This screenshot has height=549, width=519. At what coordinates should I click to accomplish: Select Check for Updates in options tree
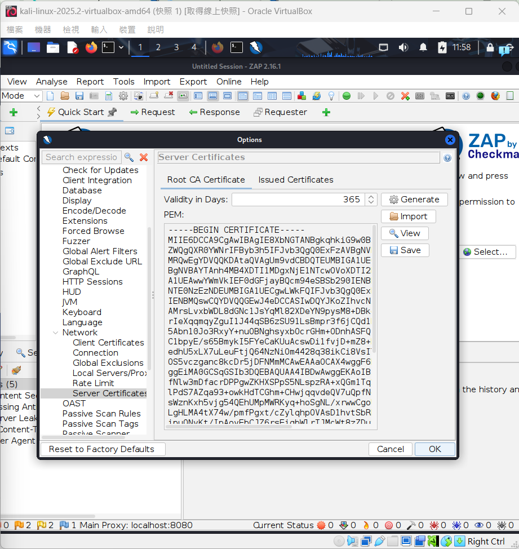tap(100, 170)
